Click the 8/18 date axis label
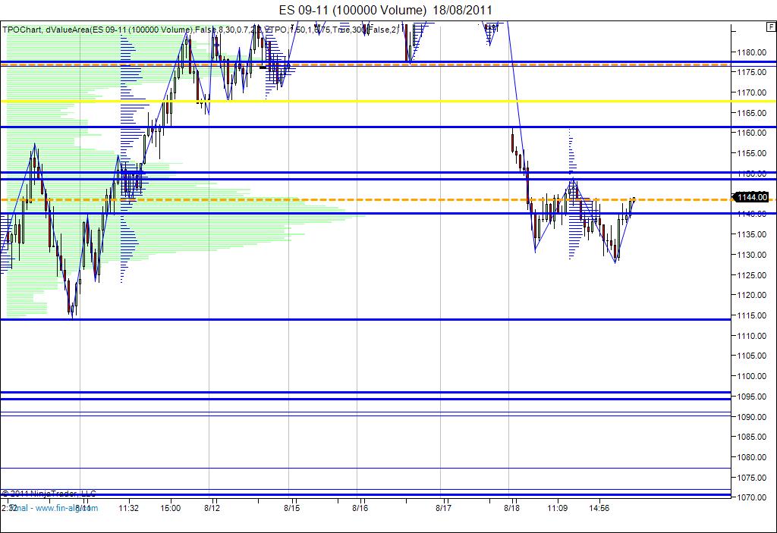777x533 pixels. (x=512, y=508)
